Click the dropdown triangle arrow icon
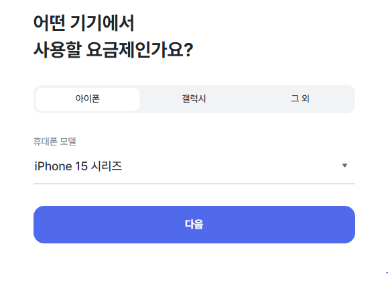The width and height of the screenshot is (388, 291). point(344,166)
